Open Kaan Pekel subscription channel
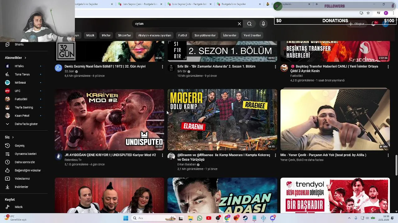The width and height of the screenshot is (398, 223). coord(24,116)
